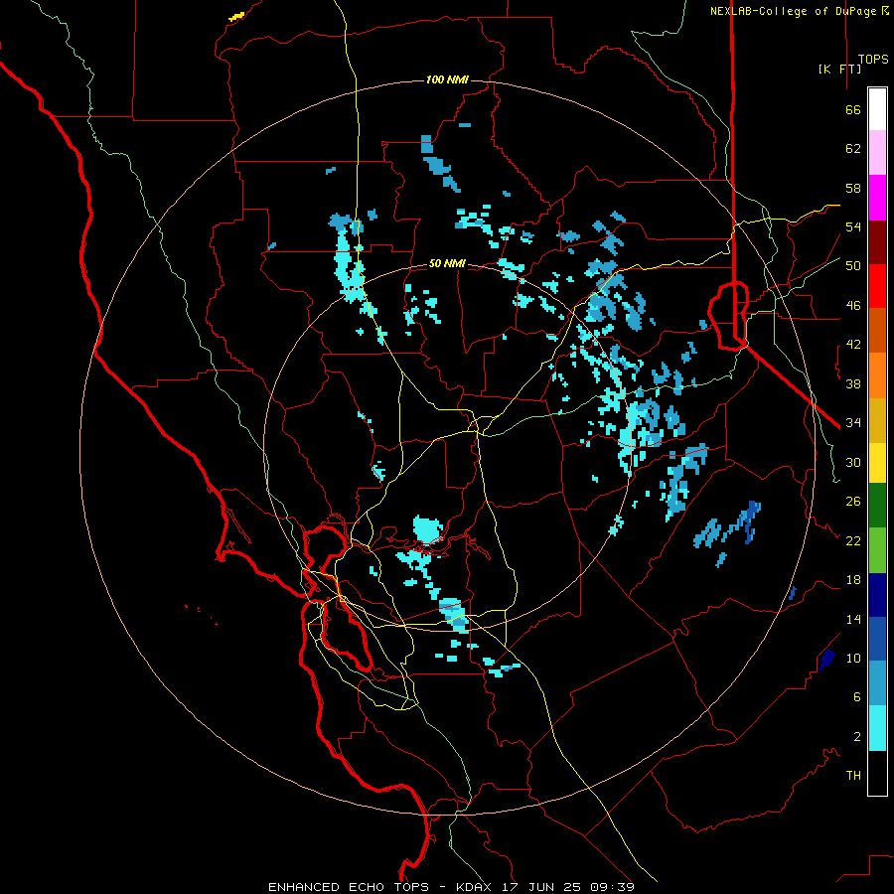Click the gold legend swatch
The width and height of the screenshot is (894, 894).
pyautogui.click(x=877, y=420)
